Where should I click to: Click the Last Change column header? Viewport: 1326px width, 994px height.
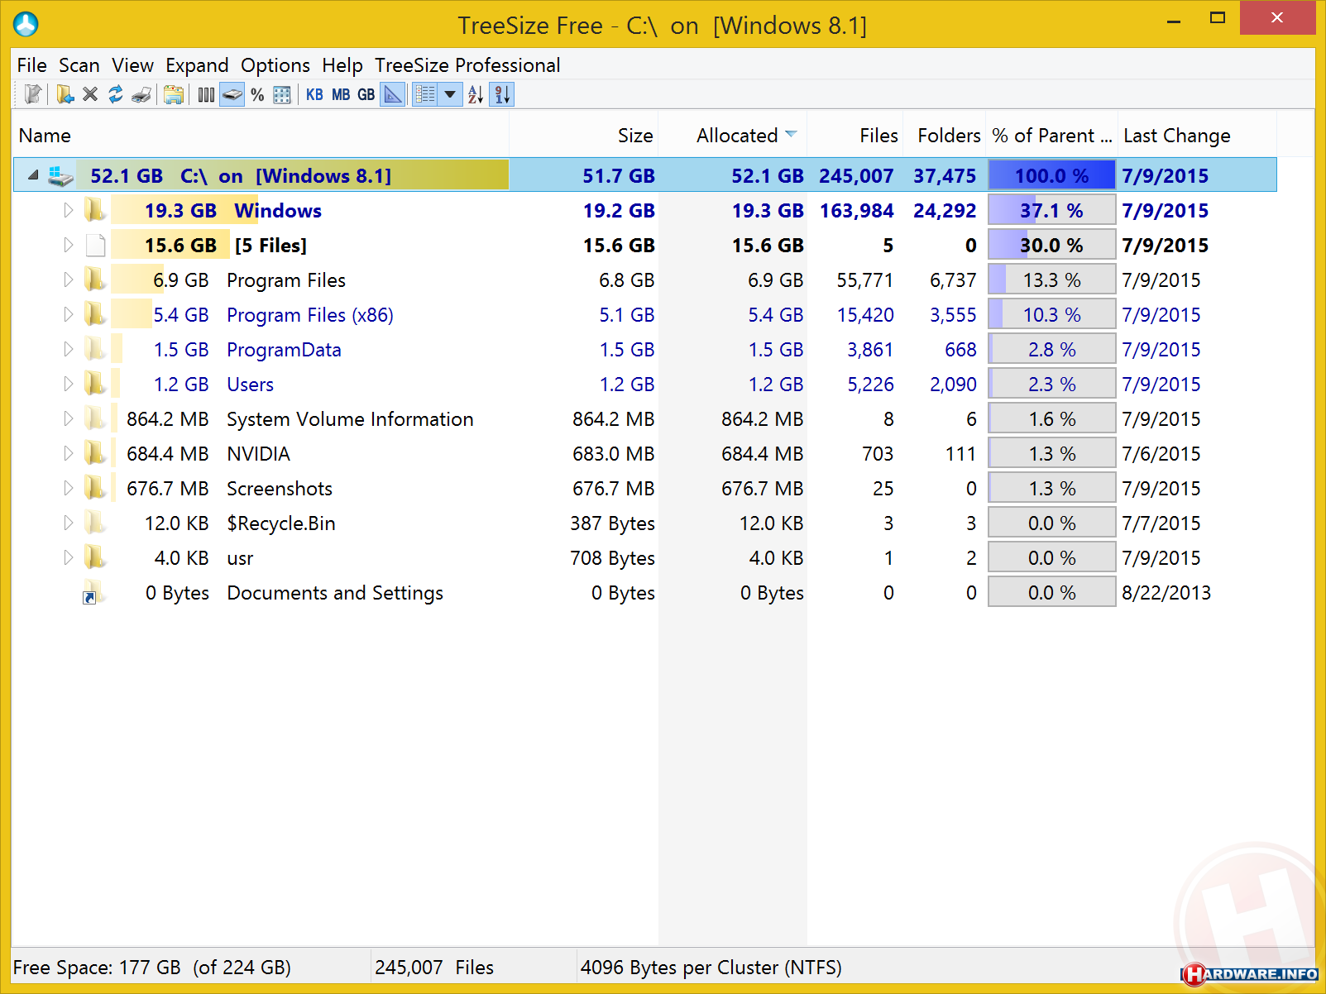[x=1176, y=136]
